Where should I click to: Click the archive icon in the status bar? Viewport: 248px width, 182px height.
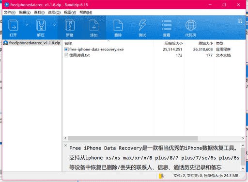[161, 176]
